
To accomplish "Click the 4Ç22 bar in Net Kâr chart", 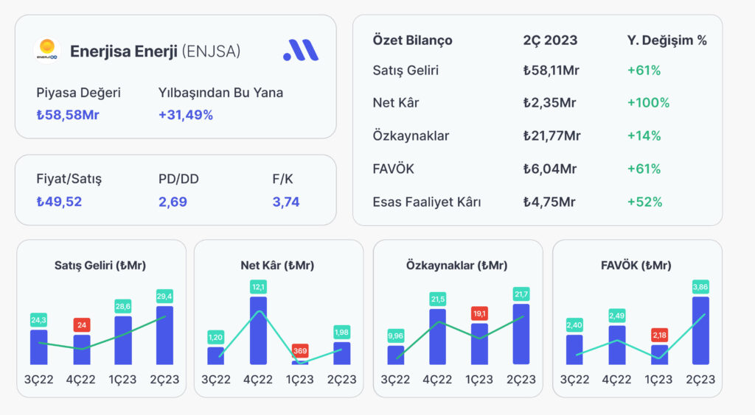I will coord(259,330).
